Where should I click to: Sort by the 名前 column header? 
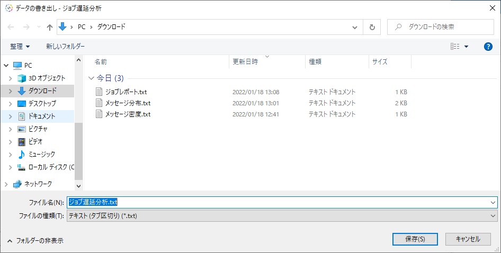click(x=101, y=62)
